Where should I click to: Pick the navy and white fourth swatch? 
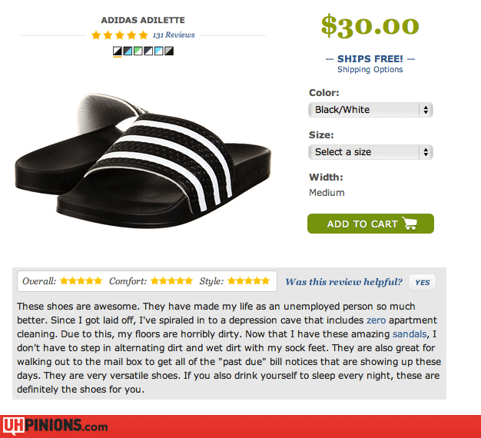point(148,51)
